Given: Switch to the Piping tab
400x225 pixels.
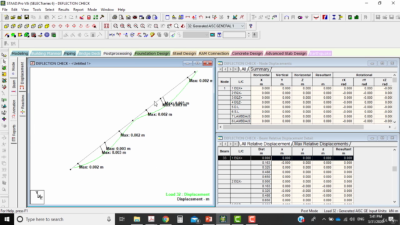Looking at the screenshot, I should pyautogui.click(x=69, y=53).
